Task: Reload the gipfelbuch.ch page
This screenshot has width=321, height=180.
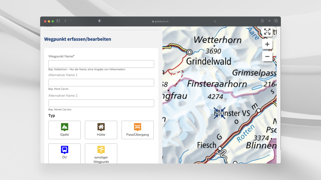Action: coord(215,21)
